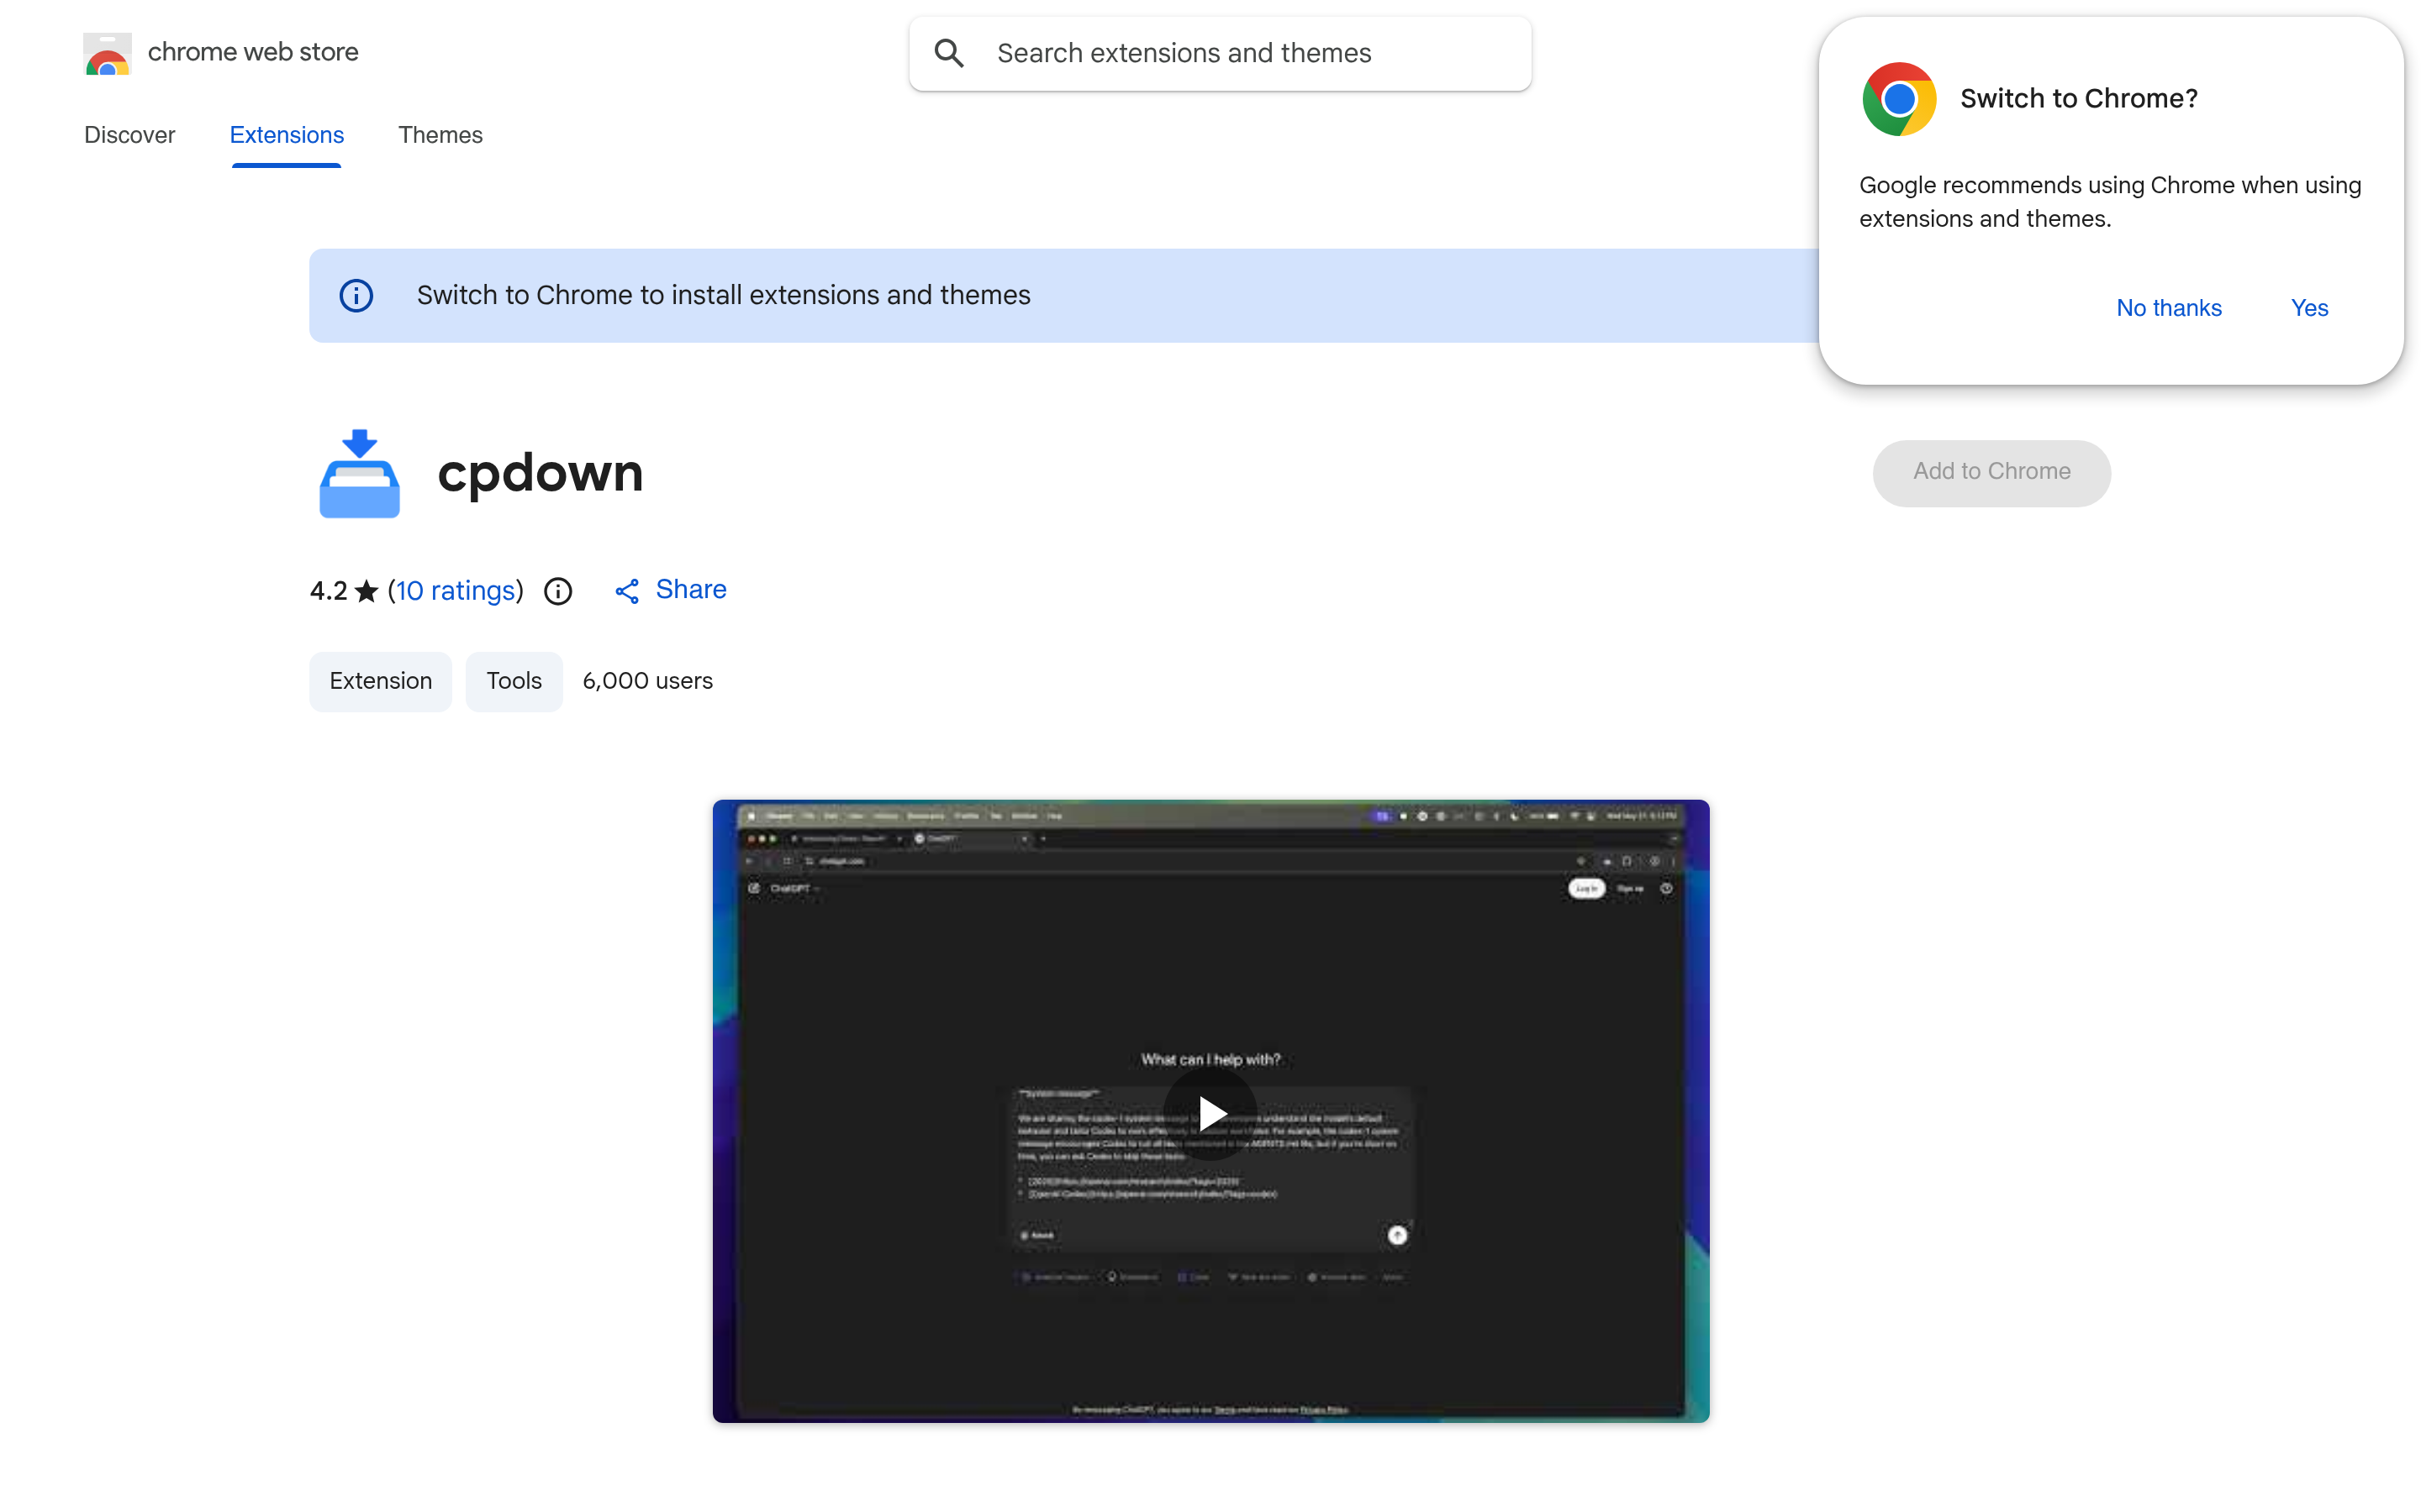Select the Extension category chip

(380, 681)
